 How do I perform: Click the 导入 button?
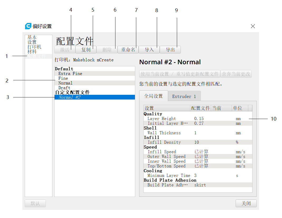(149, 50)
